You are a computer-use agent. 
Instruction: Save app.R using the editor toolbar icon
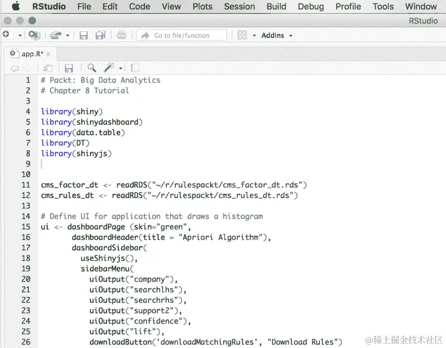pos(69,68)
